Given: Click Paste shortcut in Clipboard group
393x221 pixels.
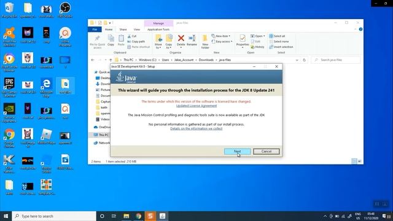Looking at the screenshot, I should tap(139, 47).
